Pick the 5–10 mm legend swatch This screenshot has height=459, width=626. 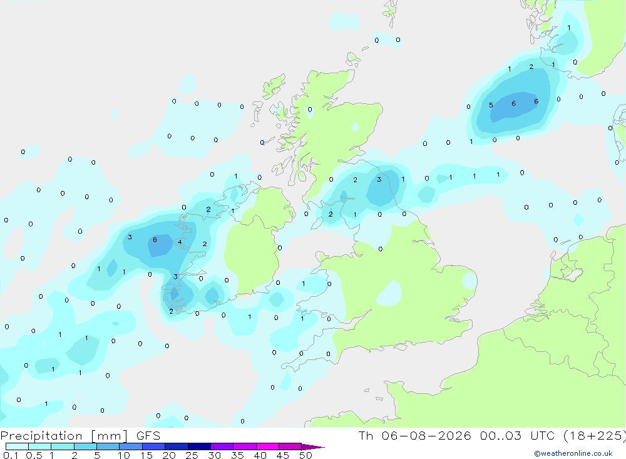coord(108,446)
